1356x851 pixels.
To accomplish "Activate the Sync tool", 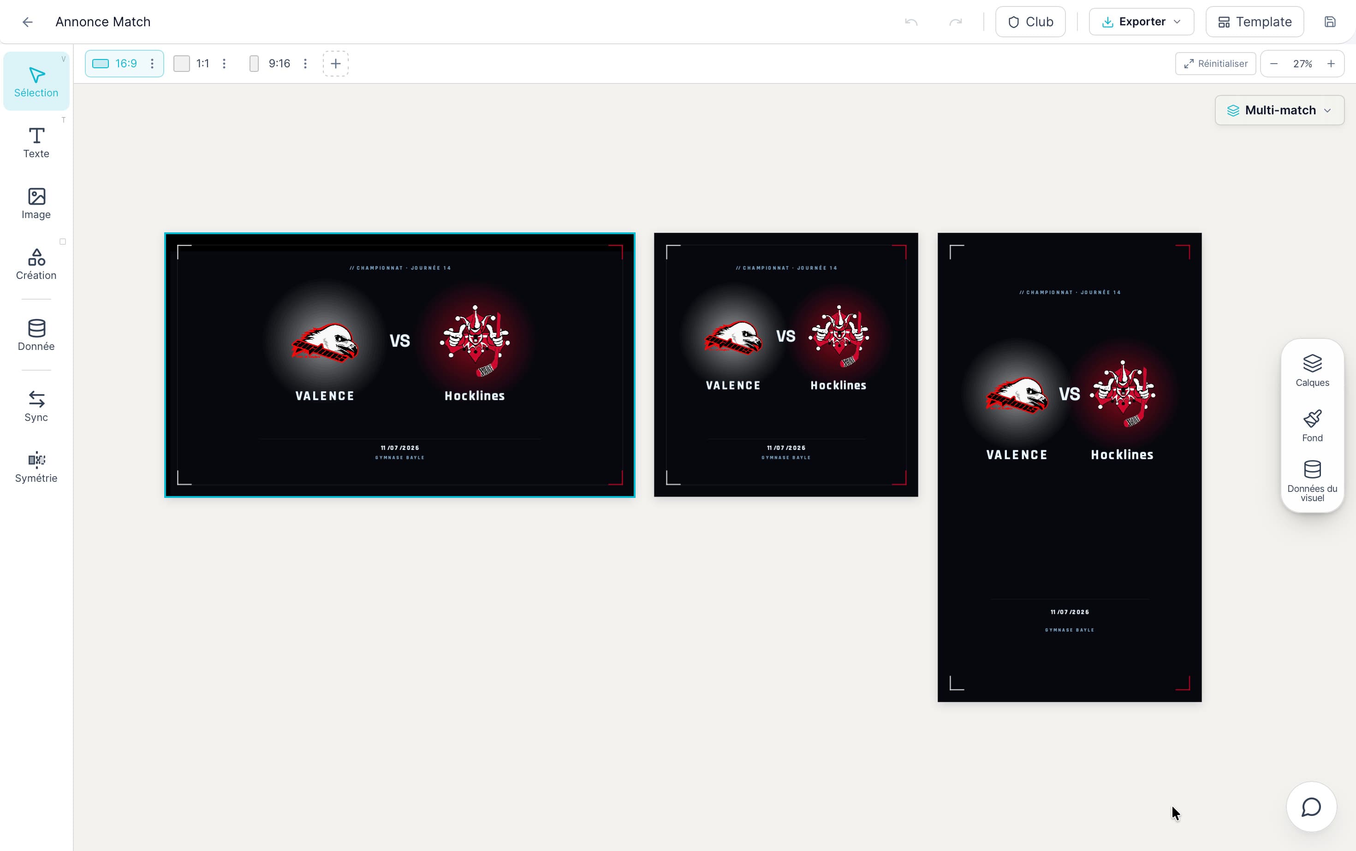I will pyautogui.click(x=36, y=406).
